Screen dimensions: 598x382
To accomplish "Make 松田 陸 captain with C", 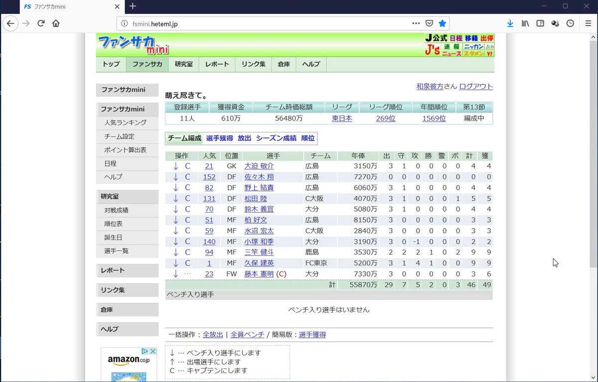I will click(187, 198).
